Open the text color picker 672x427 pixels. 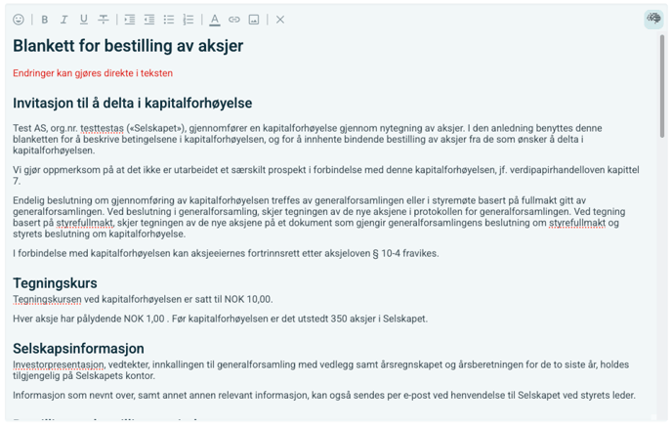pyautogui.click(x=215, y=20)
